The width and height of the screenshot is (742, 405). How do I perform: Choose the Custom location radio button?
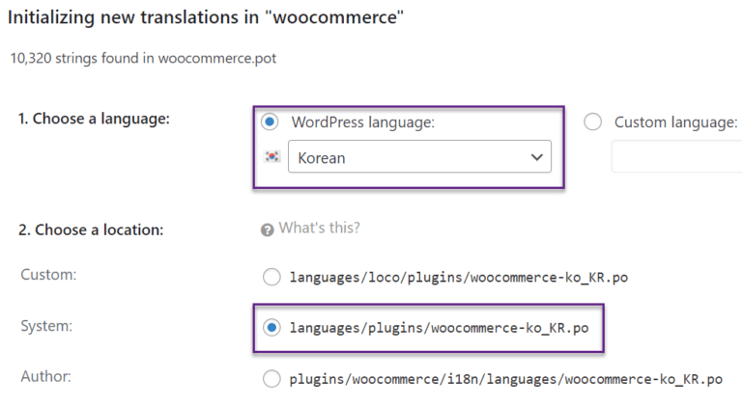[x=271, y=277]
